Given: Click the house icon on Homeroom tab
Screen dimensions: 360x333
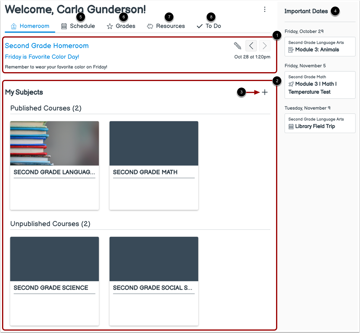Looking at the screenshot, I should [14, 26].
